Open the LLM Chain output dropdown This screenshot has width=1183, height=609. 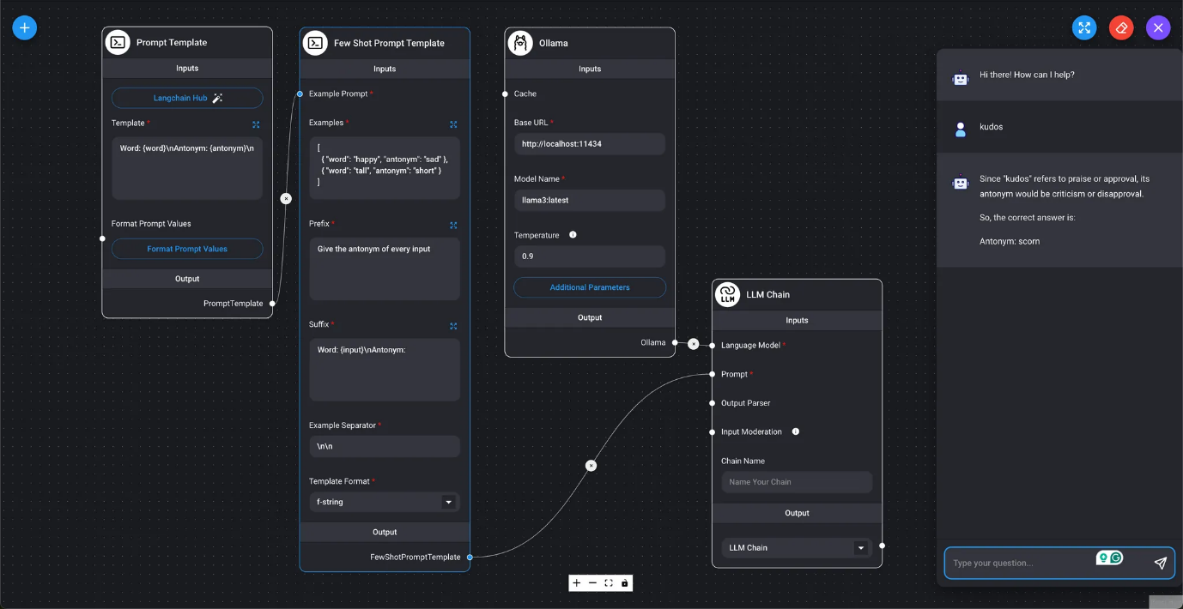tap(797, 547)
